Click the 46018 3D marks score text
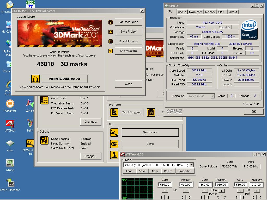 click(x=62, y=64)
